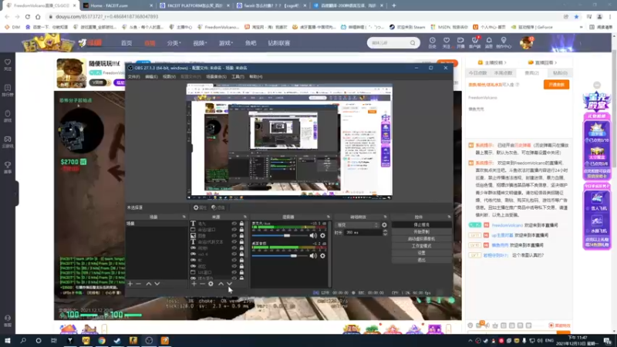
Task: Move source up with Sources up arrow
Action: click(x=221, y=284)
